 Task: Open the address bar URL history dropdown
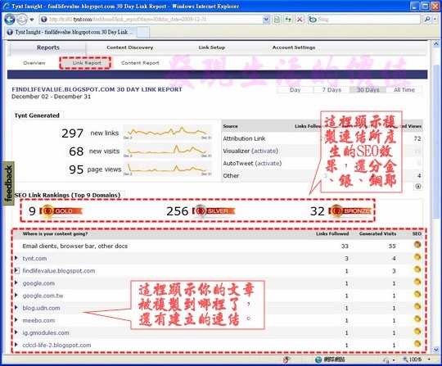pos(266,19)
